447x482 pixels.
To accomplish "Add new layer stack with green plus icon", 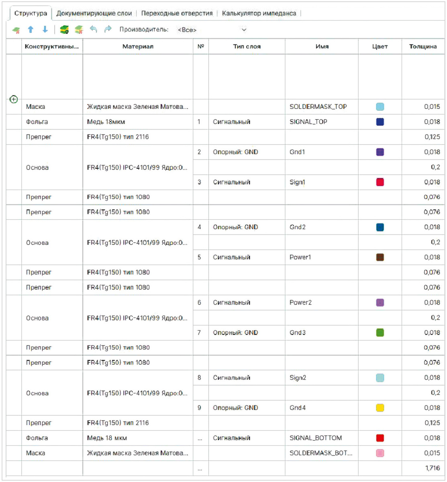I will pos(64,30).
